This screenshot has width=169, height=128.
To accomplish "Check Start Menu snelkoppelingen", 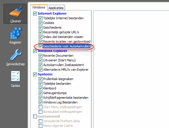I will (40, 107).
